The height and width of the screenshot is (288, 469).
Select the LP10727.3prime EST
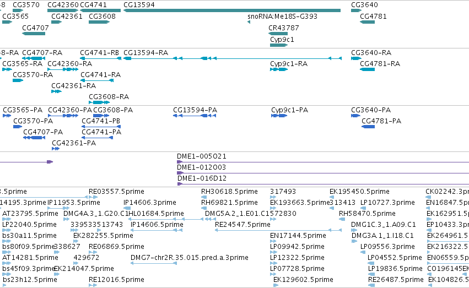(x=363, y=208)
